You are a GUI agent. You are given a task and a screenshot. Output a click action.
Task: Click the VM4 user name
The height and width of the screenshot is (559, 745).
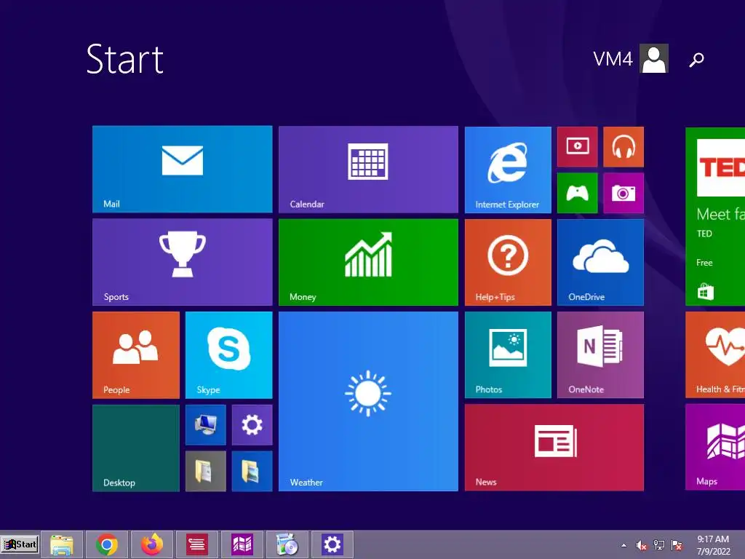pos(613,60)
